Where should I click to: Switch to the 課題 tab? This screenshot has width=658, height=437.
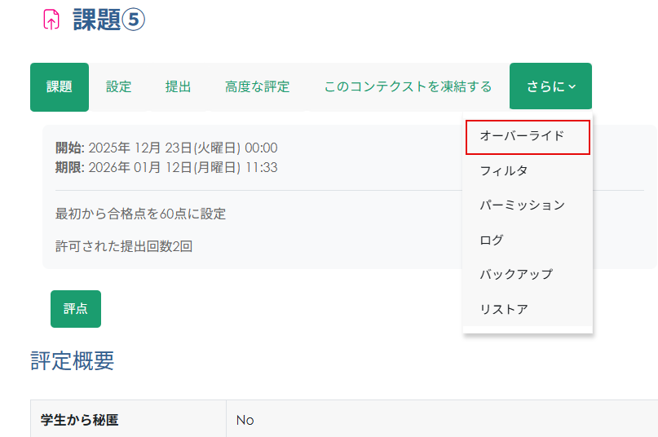pyautogui.click(x=60, y=86)
